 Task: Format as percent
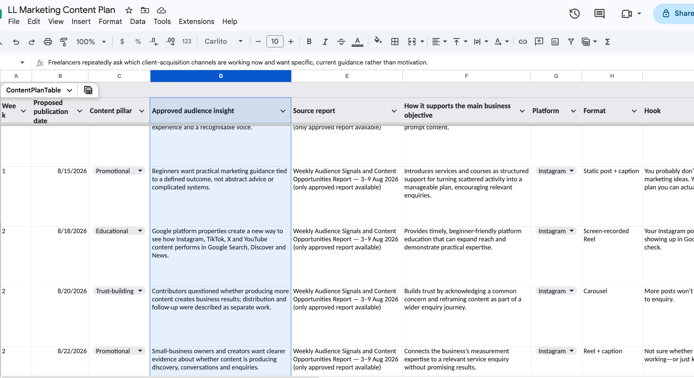point(138,42)
